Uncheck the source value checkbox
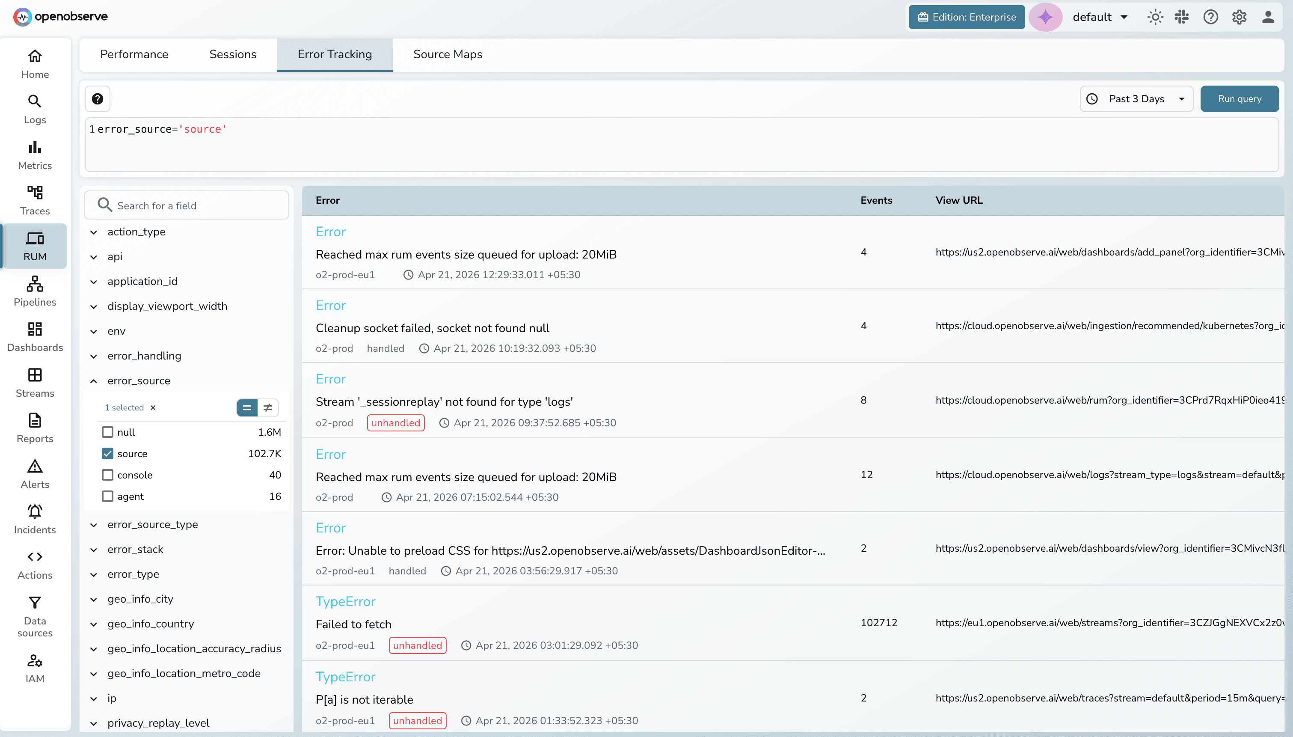 pos(107,454)
